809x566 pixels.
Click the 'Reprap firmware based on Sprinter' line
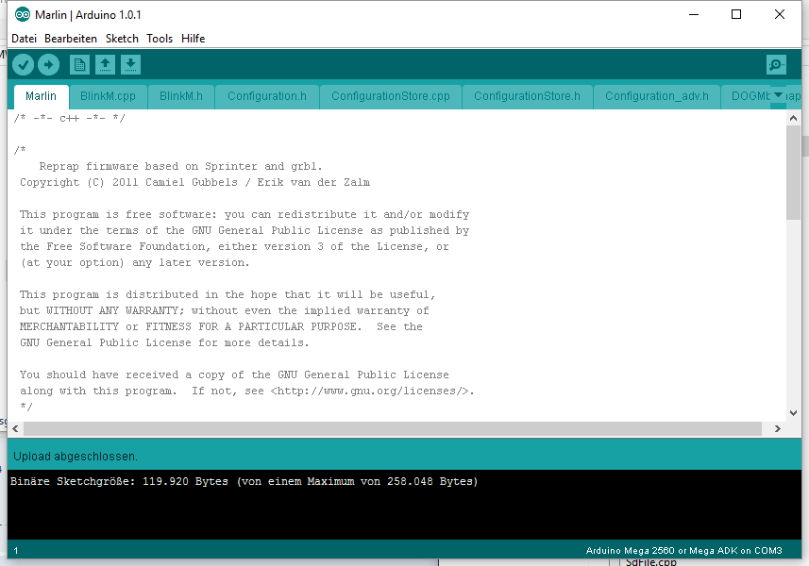(180, 167)
